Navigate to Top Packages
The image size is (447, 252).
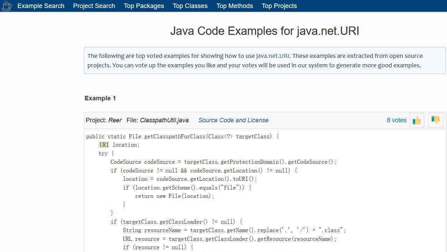(144, 6)
